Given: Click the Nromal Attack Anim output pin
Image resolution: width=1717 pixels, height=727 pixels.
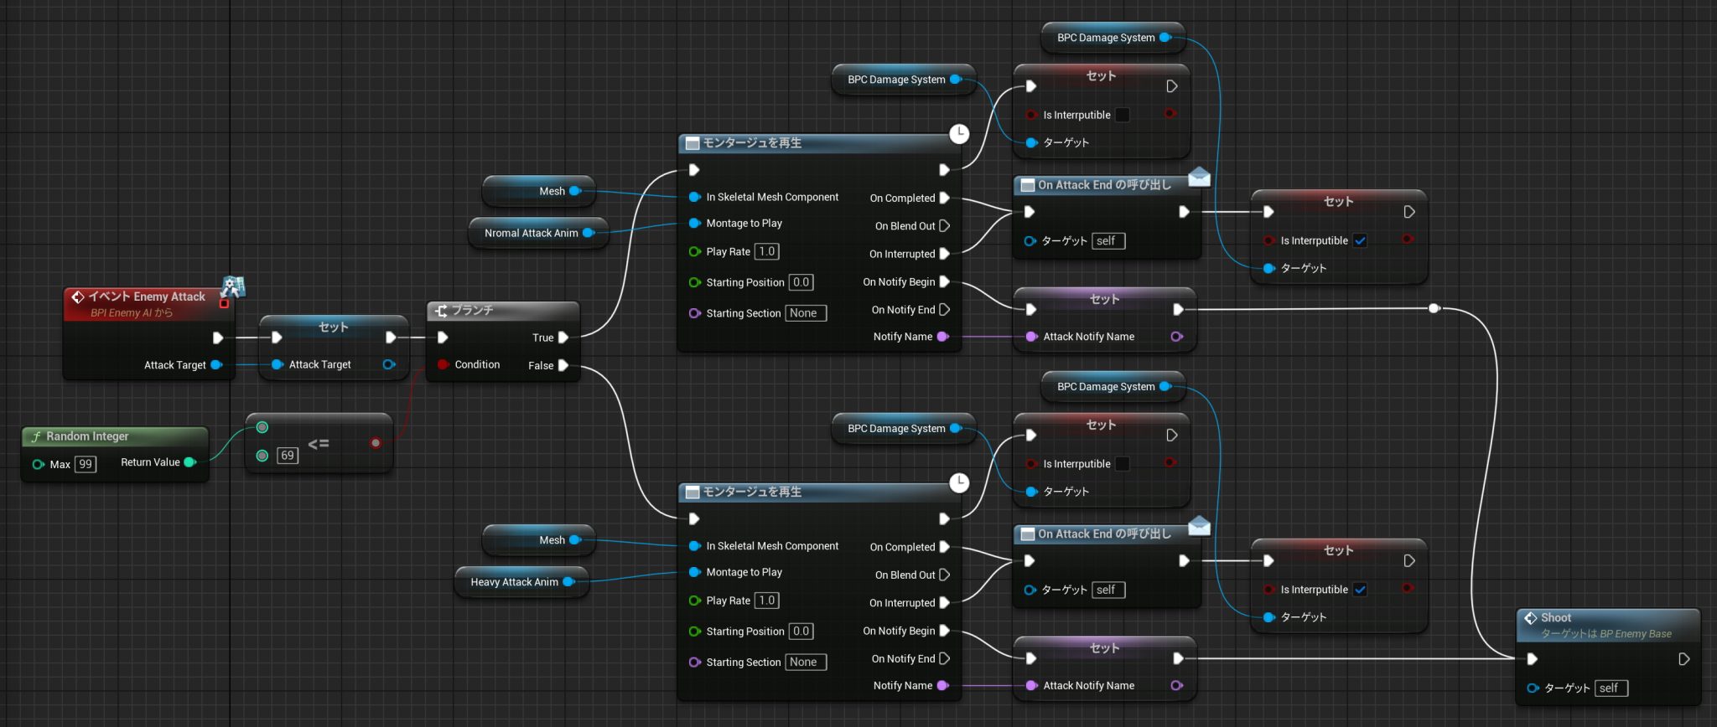Looking at the screenshot, I should point(588,233).
